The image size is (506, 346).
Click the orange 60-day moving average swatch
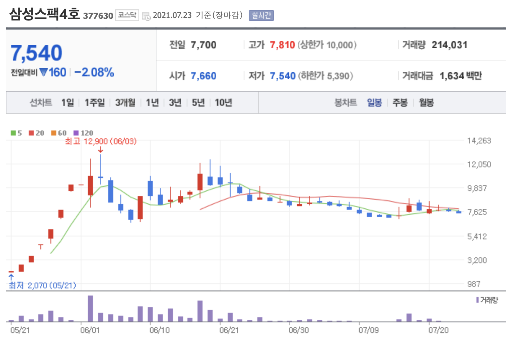click(54, 133)
